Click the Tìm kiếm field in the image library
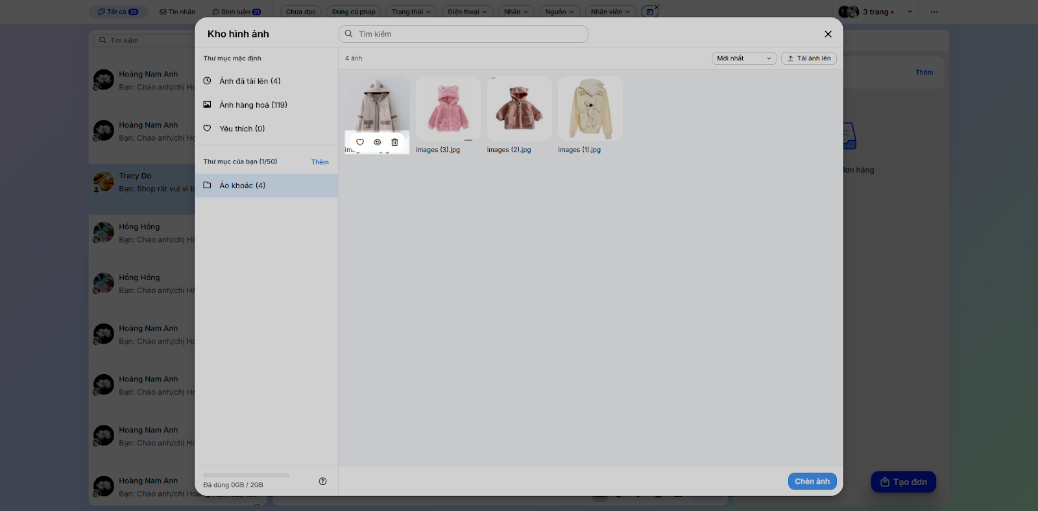Viewport: 1038px width, 511px height. click(x=463, y=34)
